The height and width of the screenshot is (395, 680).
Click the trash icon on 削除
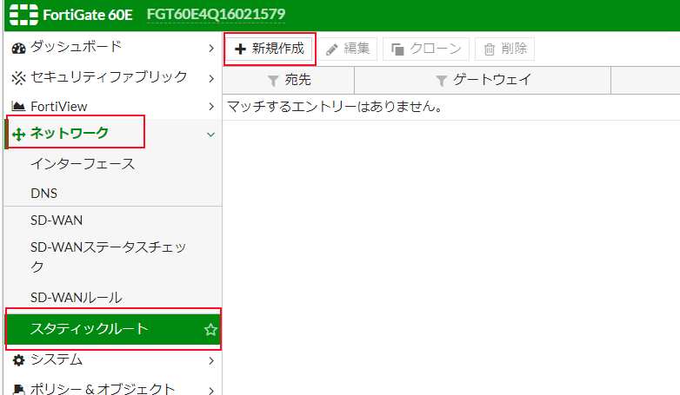490,49
